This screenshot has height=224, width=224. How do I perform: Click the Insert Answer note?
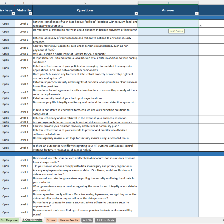176,31
